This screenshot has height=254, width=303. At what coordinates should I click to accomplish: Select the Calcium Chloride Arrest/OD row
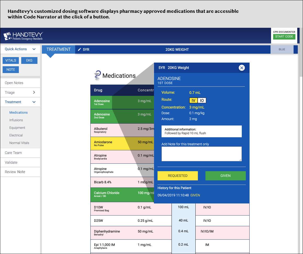click(x=122, y=195)
